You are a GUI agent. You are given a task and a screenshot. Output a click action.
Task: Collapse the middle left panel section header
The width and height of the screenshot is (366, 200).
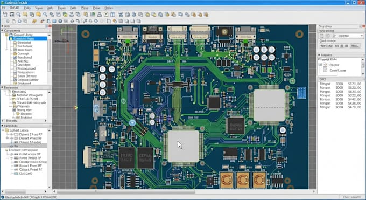pos(2,87)
